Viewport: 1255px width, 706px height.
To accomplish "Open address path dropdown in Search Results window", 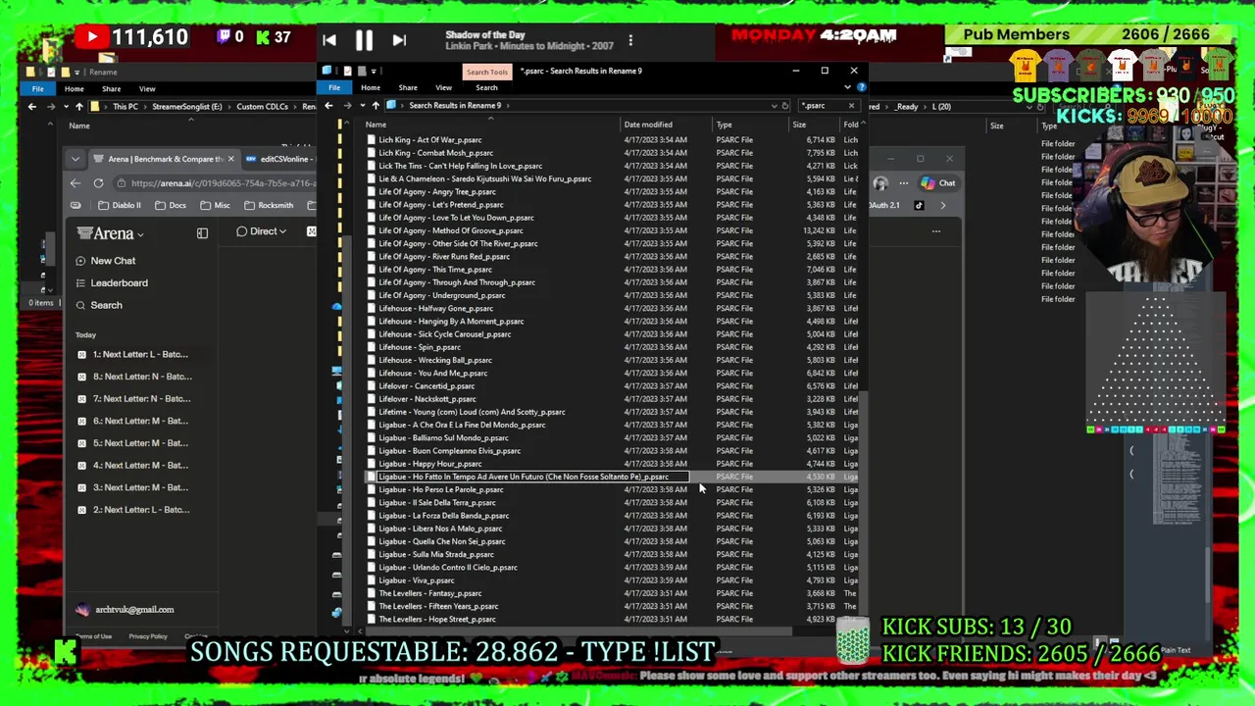I will click(x=774, y=105).
